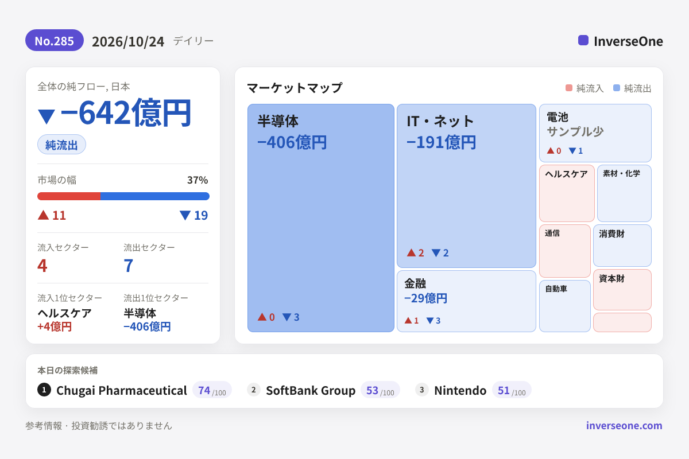Click the IT・ネット treemap tile
689x459 pixels.
click(466, 186)
